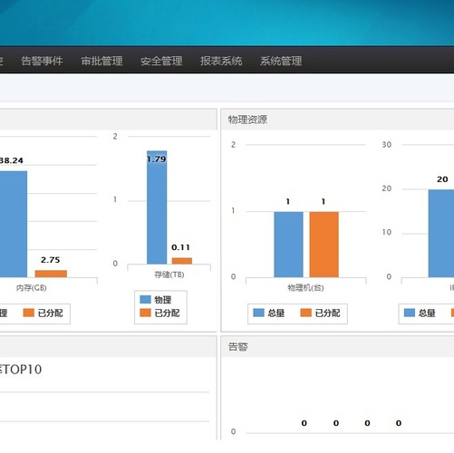Open the 告警事件 menu
Image resolution: width=454 pixels, height=453 pixels.
click(x=42, y=61)
